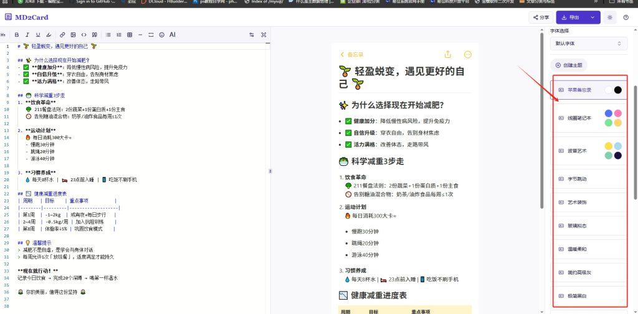Insert a hyperlink using the link icon
Screen dimensions: 638x314
coord(62,35)
